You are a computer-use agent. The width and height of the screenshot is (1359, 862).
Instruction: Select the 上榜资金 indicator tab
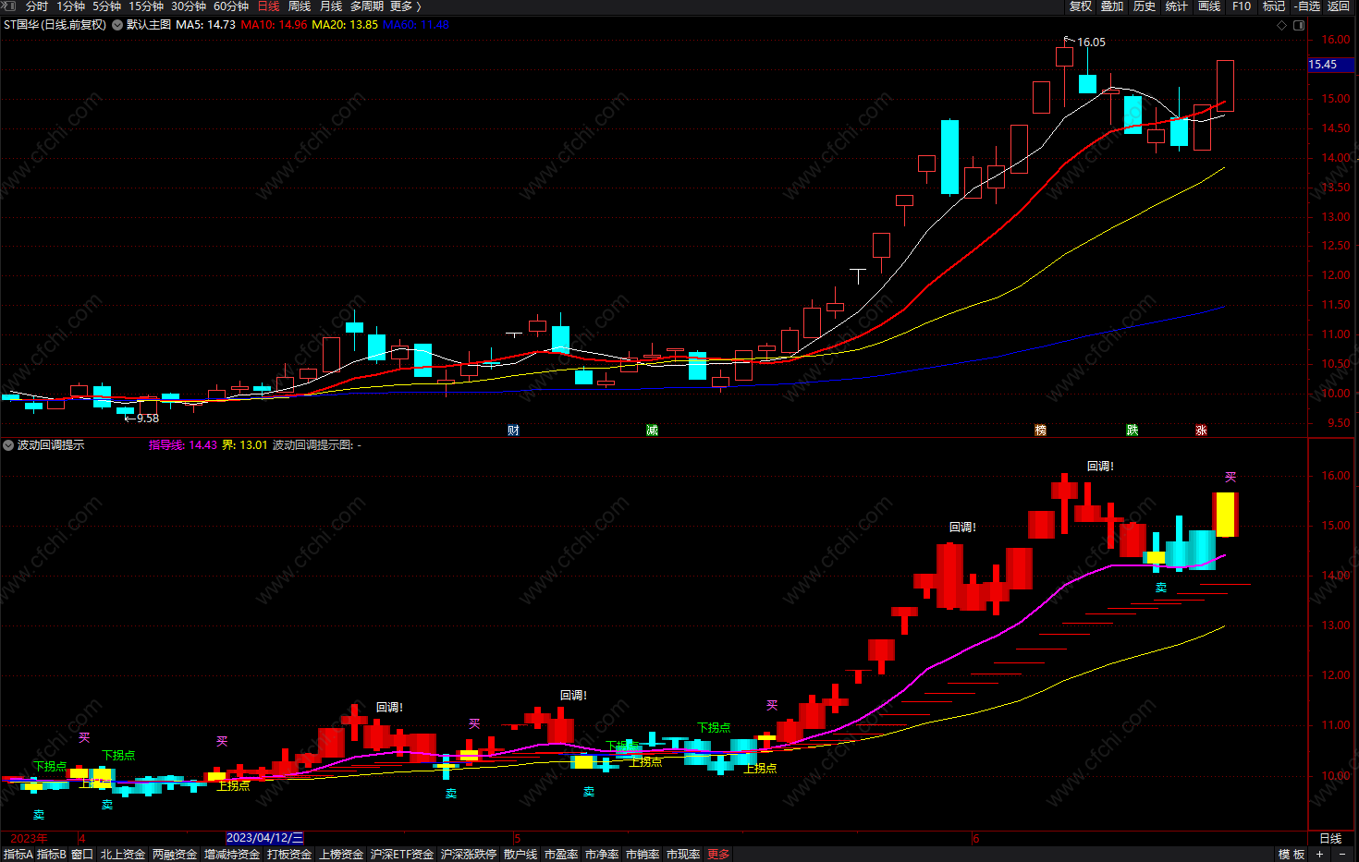coord(341,855)
